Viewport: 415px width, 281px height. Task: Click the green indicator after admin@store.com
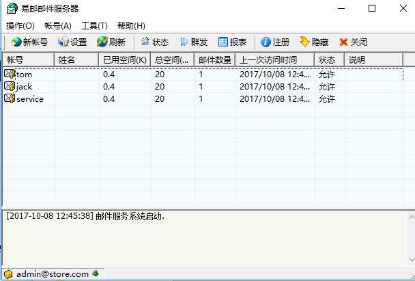96,273
